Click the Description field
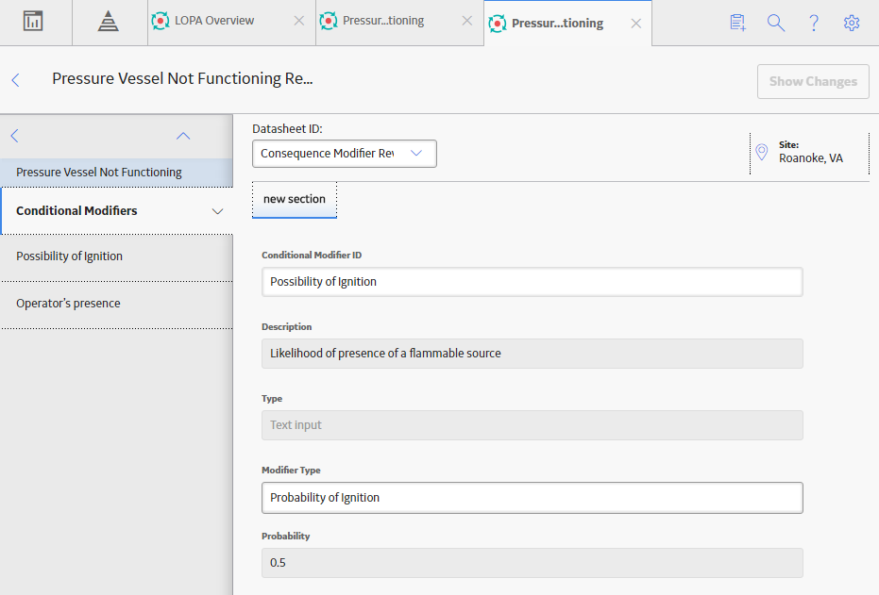Image resolution: width=879 pixels, height=595 pixels. tap(532, 354)
